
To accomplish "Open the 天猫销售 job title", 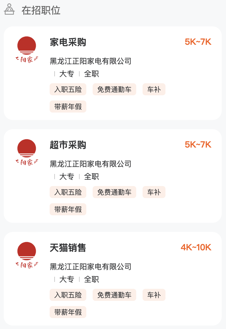I will pyautogui.click(x=68, y=248).
